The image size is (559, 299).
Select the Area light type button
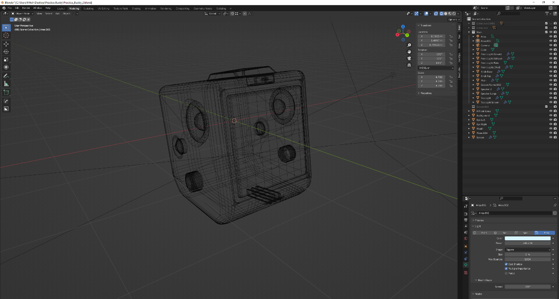(545, 233)
